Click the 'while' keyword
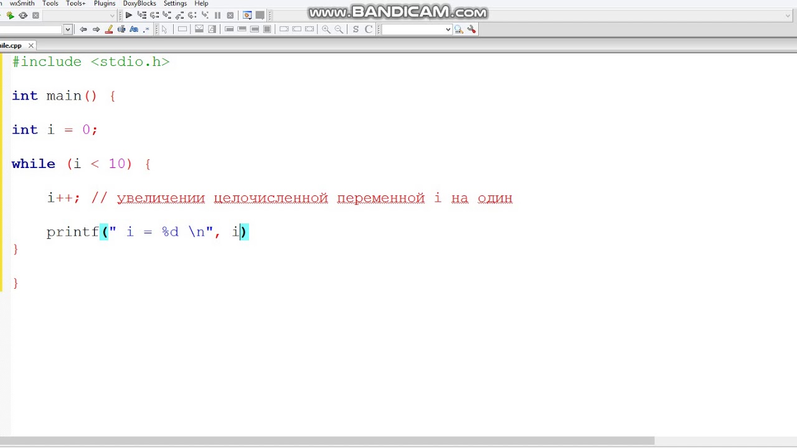 click(x=34, y=164)
